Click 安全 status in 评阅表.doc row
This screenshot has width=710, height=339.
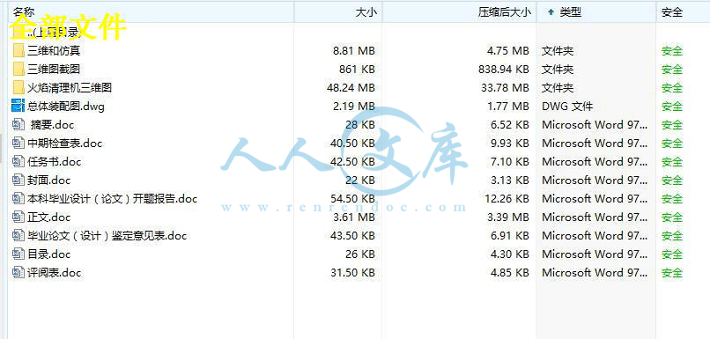pyautogui.click(x=672, y=272)
